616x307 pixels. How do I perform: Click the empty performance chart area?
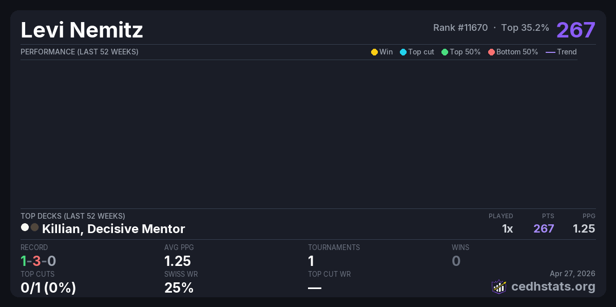pyautogui.click(x=298, y=133)
